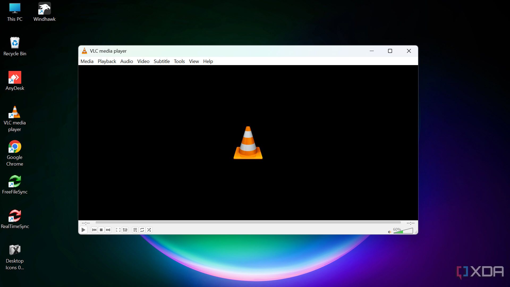Viewport: 510px width, 287px height.
Task: Close the VLC media player window
Action: tap(409, 51)
